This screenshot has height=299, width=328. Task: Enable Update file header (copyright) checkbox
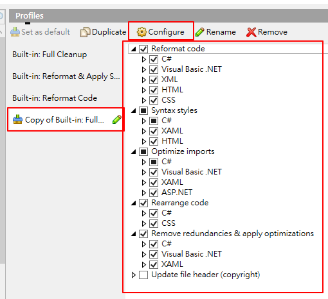click(143, 275)
